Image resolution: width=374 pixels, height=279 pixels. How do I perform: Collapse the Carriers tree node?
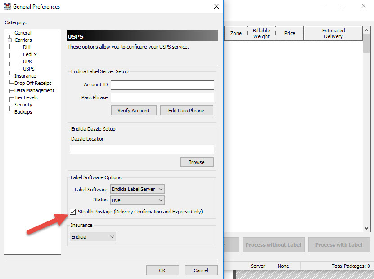point(10,40)
